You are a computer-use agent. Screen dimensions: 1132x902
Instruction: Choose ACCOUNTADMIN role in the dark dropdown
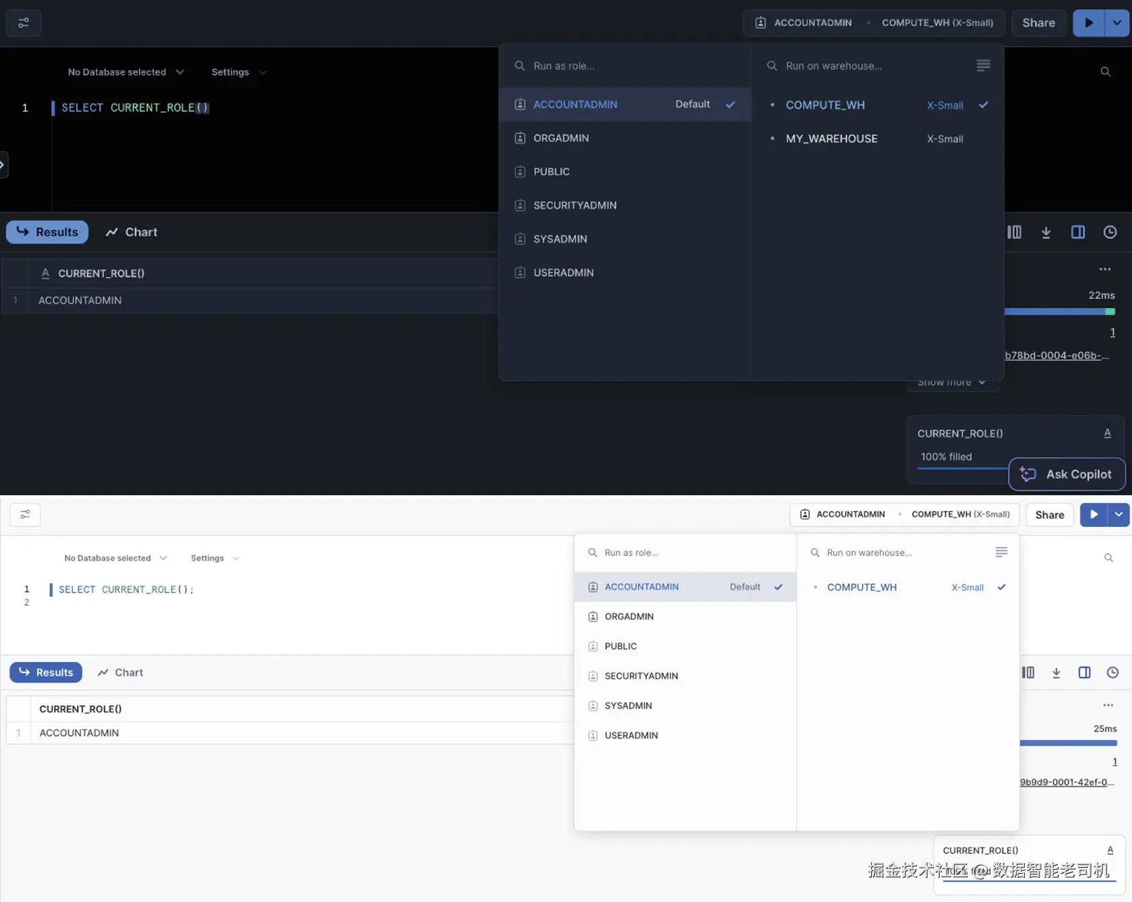click(625, 105)
